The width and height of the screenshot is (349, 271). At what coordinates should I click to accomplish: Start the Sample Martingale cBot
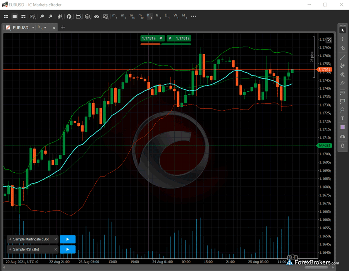click(67, 239)
